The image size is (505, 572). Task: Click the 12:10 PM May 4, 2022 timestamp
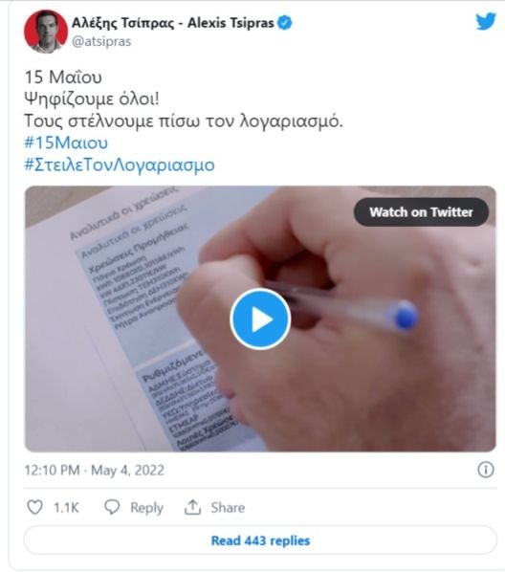pos(94,471)
